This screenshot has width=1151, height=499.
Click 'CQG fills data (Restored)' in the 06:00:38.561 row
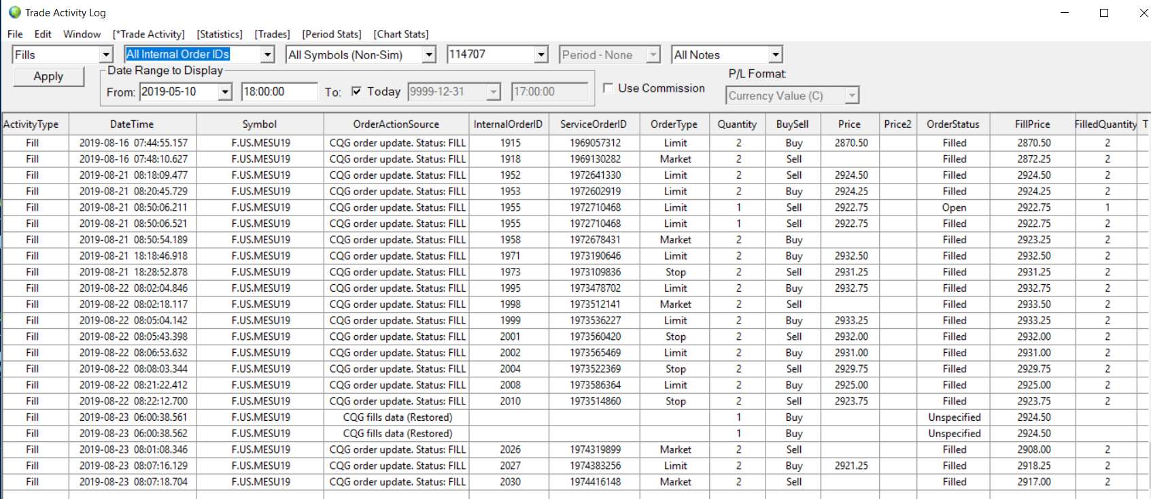pos(398,417)
